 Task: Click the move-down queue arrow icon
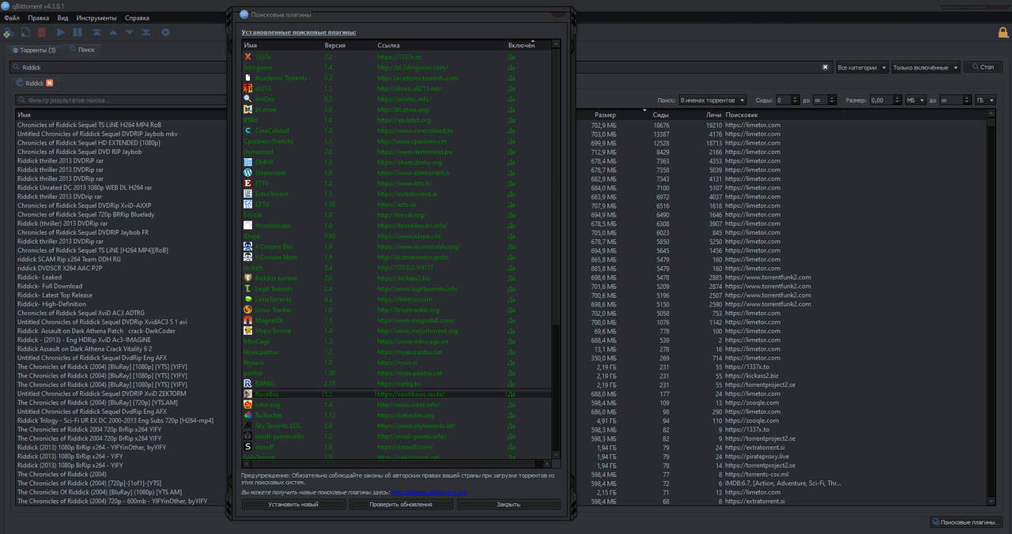coord(130,32)
